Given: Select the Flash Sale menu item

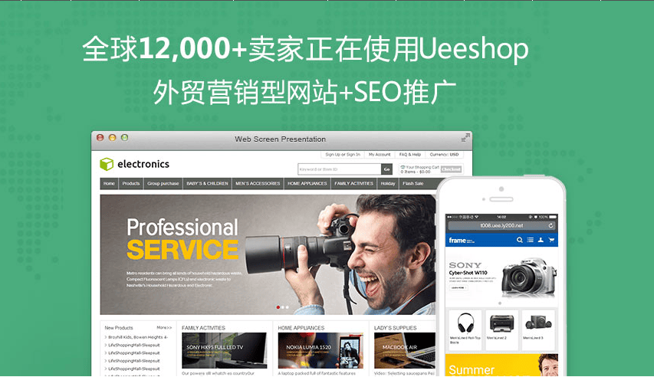Looking at the screenshot, I should [x=413, y=184].
